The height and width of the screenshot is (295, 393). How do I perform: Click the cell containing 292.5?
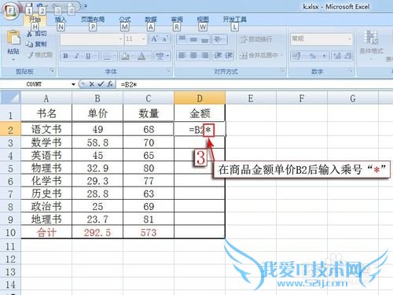(x=97, y=232)
